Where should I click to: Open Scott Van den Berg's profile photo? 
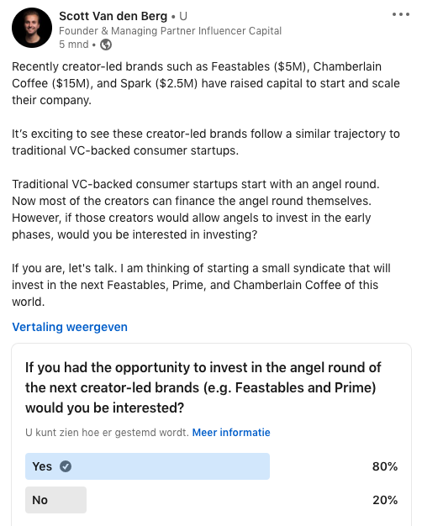click(x=32, y=28)
